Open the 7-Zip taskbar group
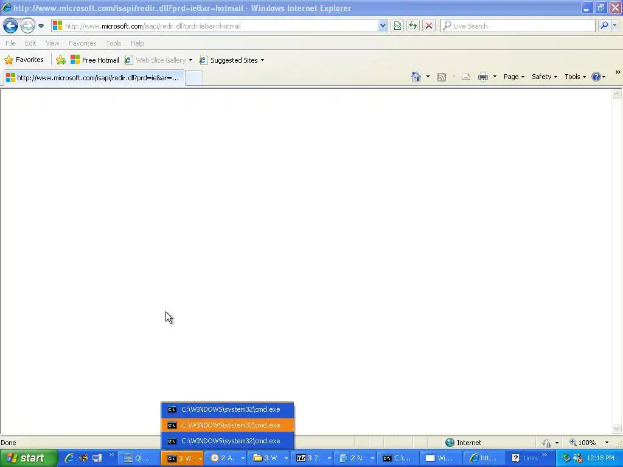This screenshot has width=623, height=467. (313, 458)
